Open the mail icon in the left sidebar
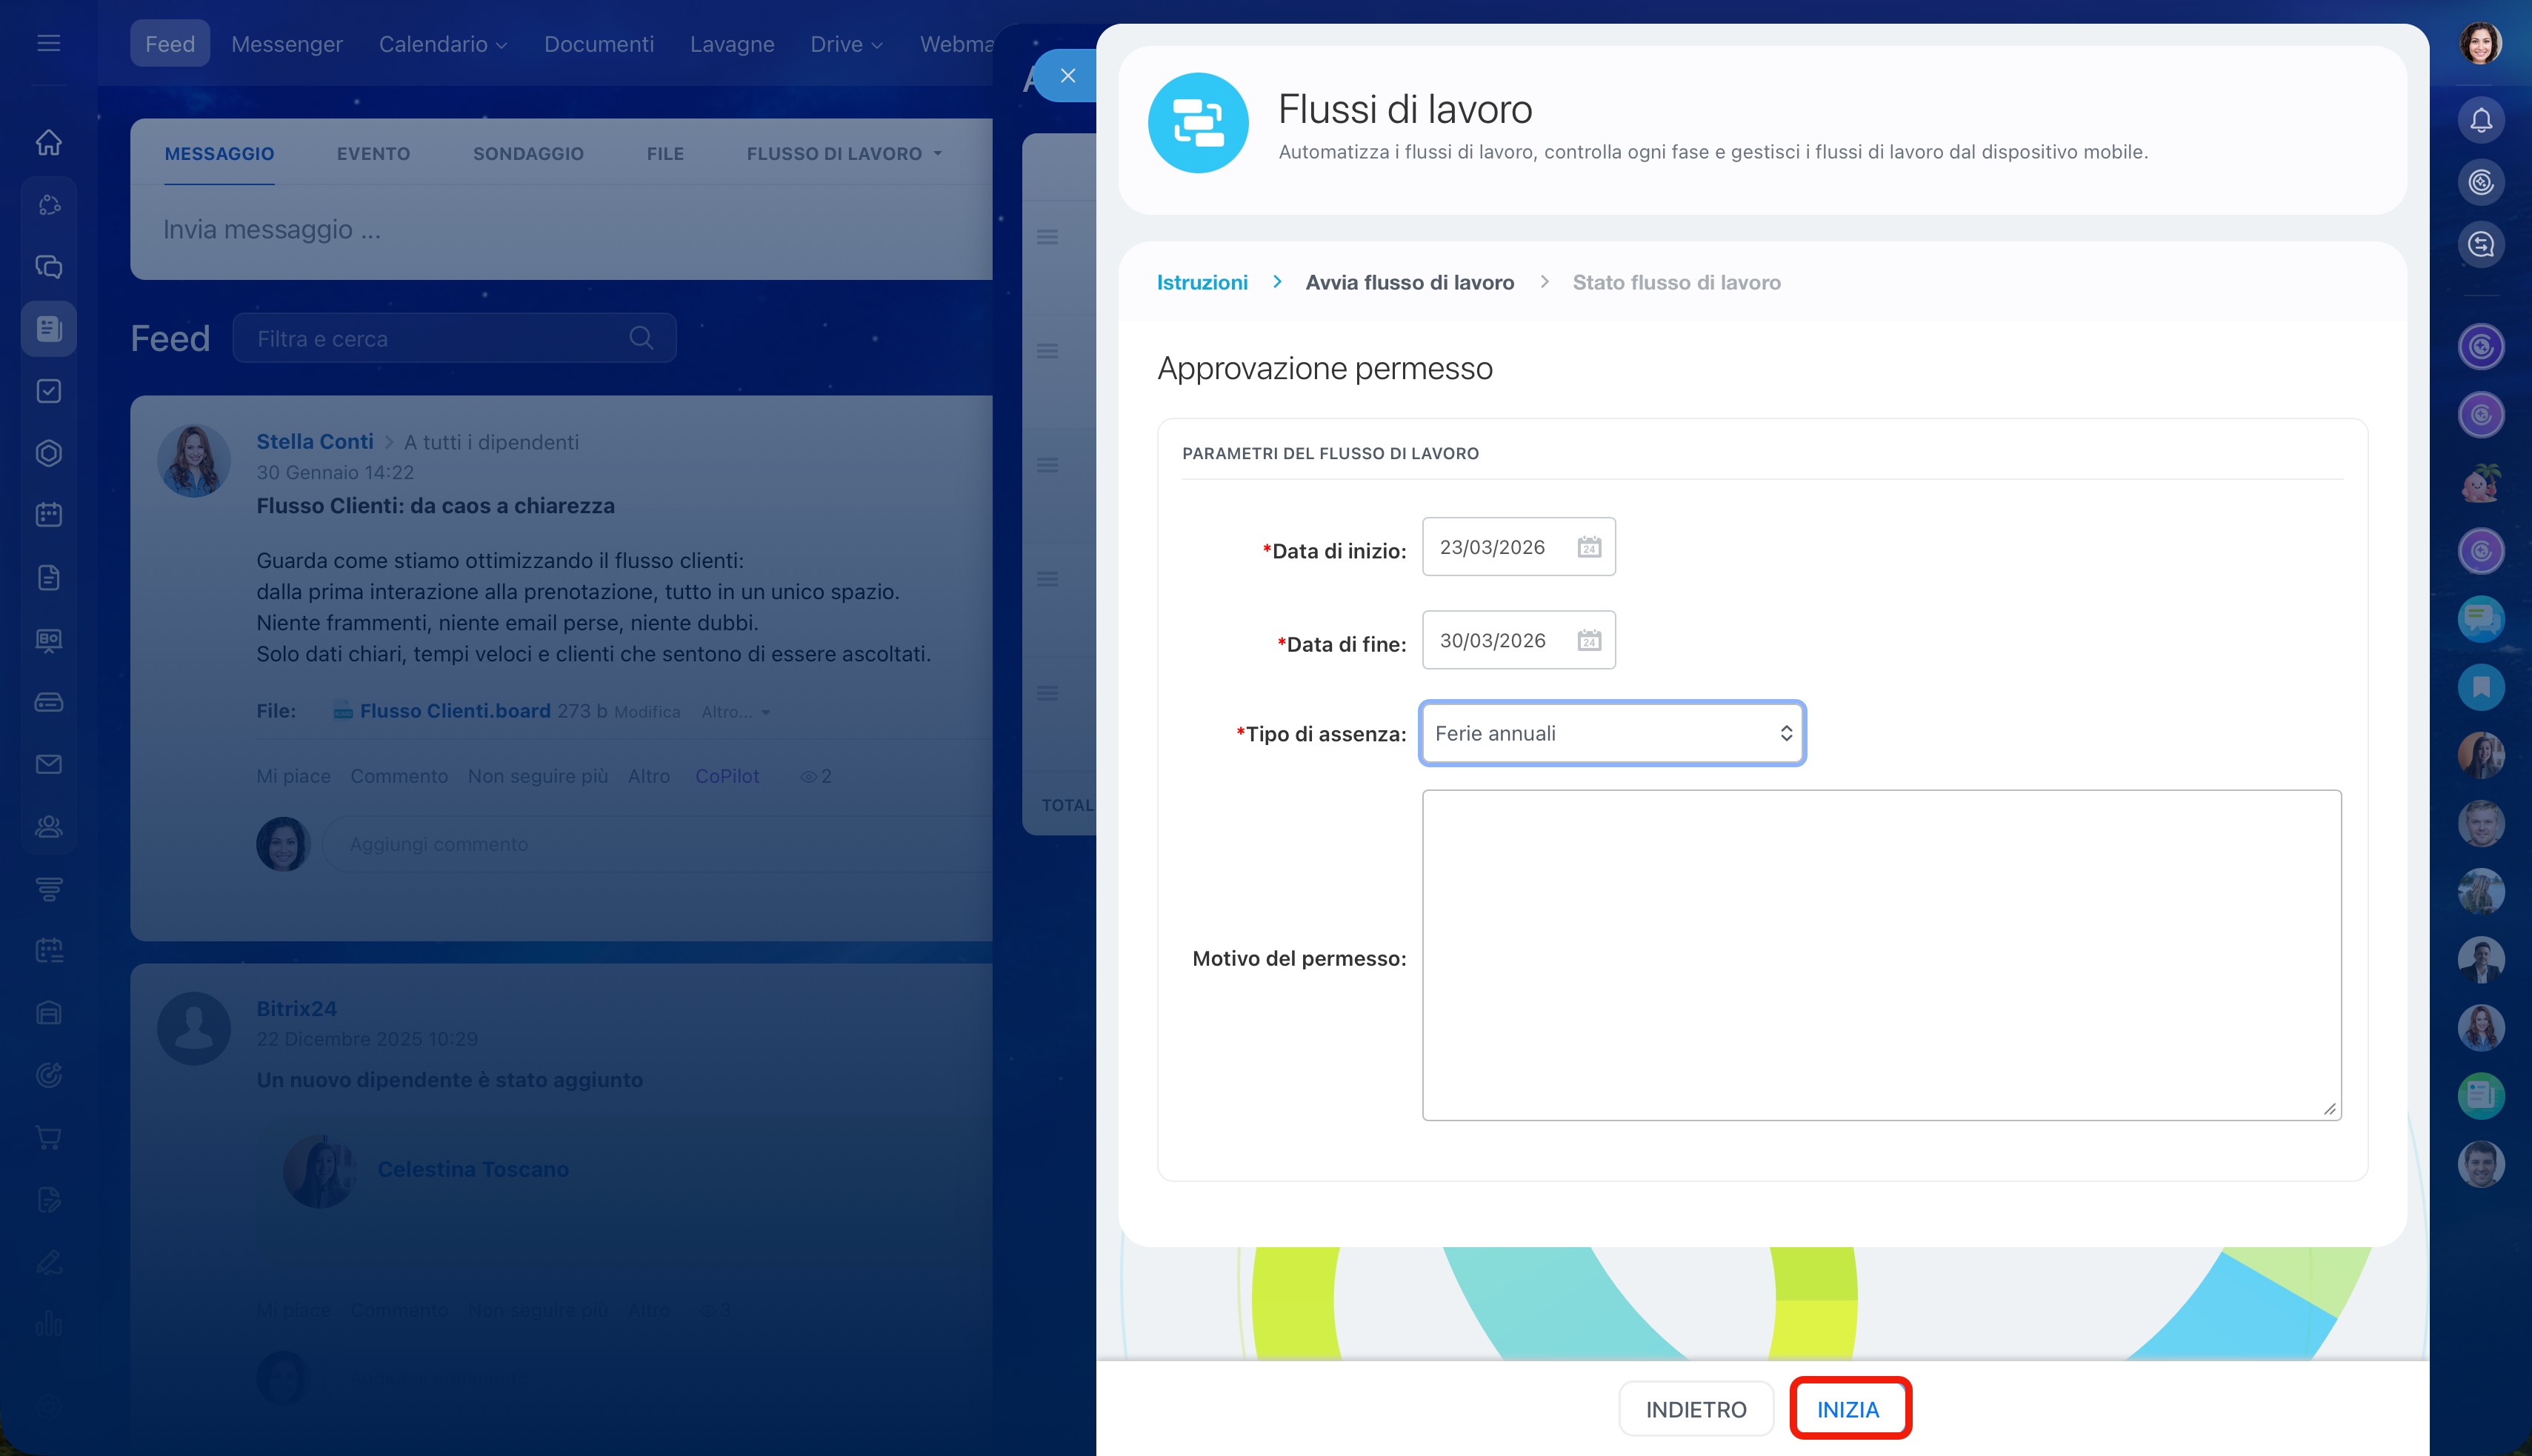This screenshot has height=1456, width=2532. click(48, 764)
